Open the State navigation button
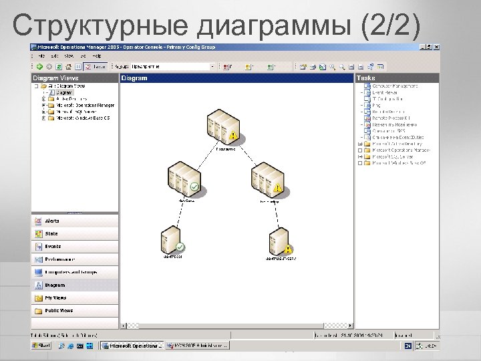This screenshot has width=481, height=361. coord(75,234)
